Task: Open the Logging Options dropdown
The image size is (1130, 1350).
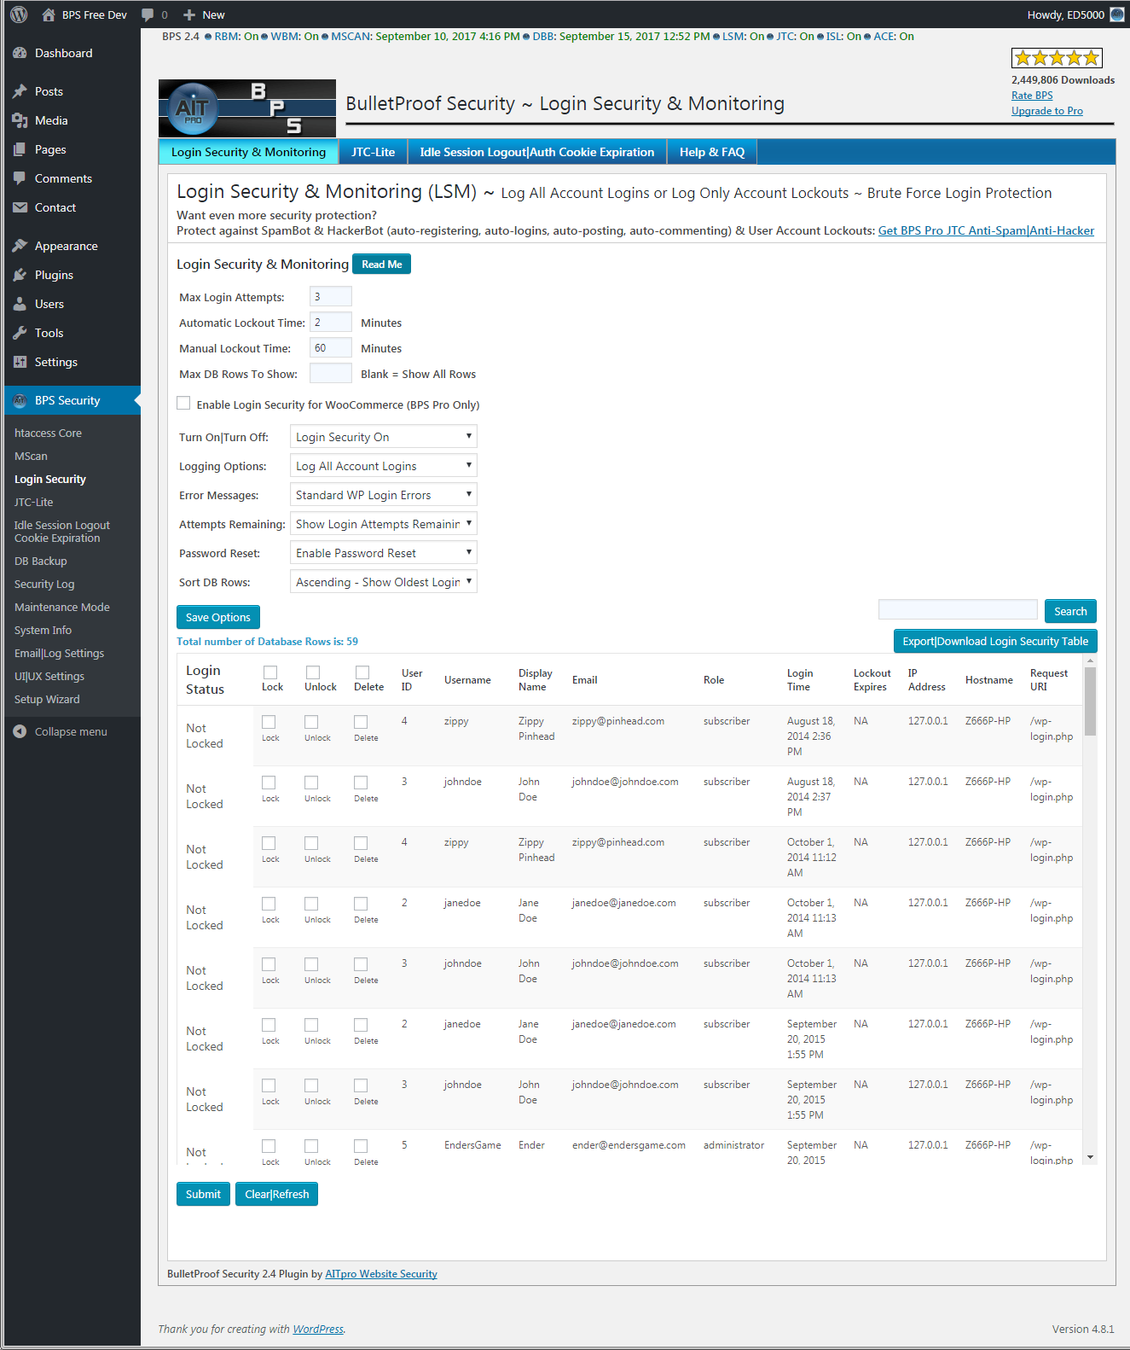Action: [384, 466]
